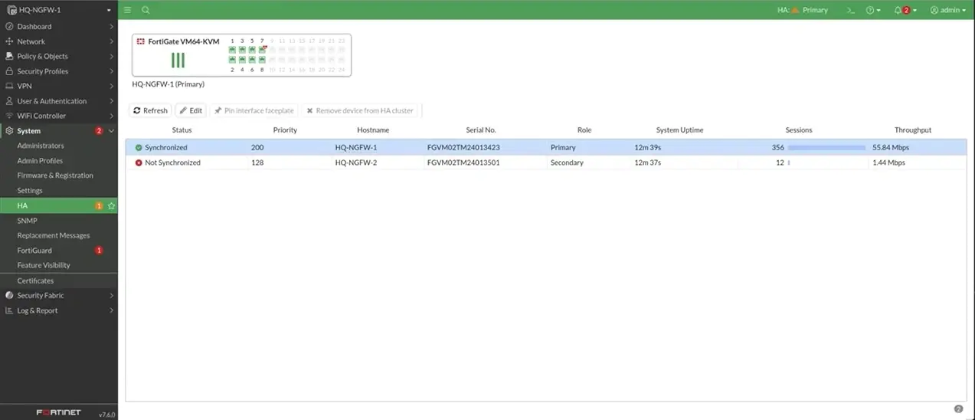Click port 8 on the faceplate

[x=262, y=60]
